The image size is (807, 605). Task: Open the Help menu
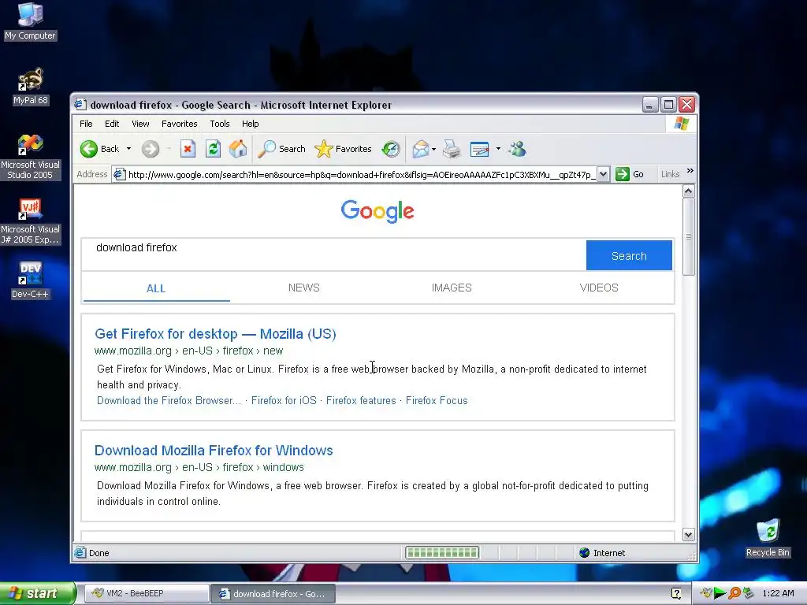click(250, 124)
